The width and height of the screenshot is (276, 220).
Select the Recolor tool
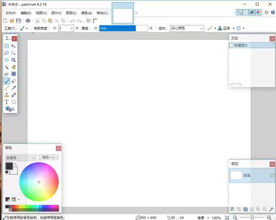(x=13, y=95)
